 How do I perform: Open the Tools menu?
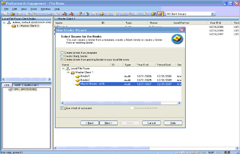tap(34, 9)
